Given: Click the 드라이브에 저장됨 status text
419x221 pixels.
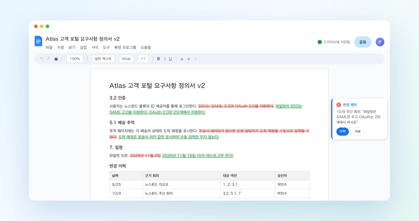Looking at the screenshot, I should 337,42.
